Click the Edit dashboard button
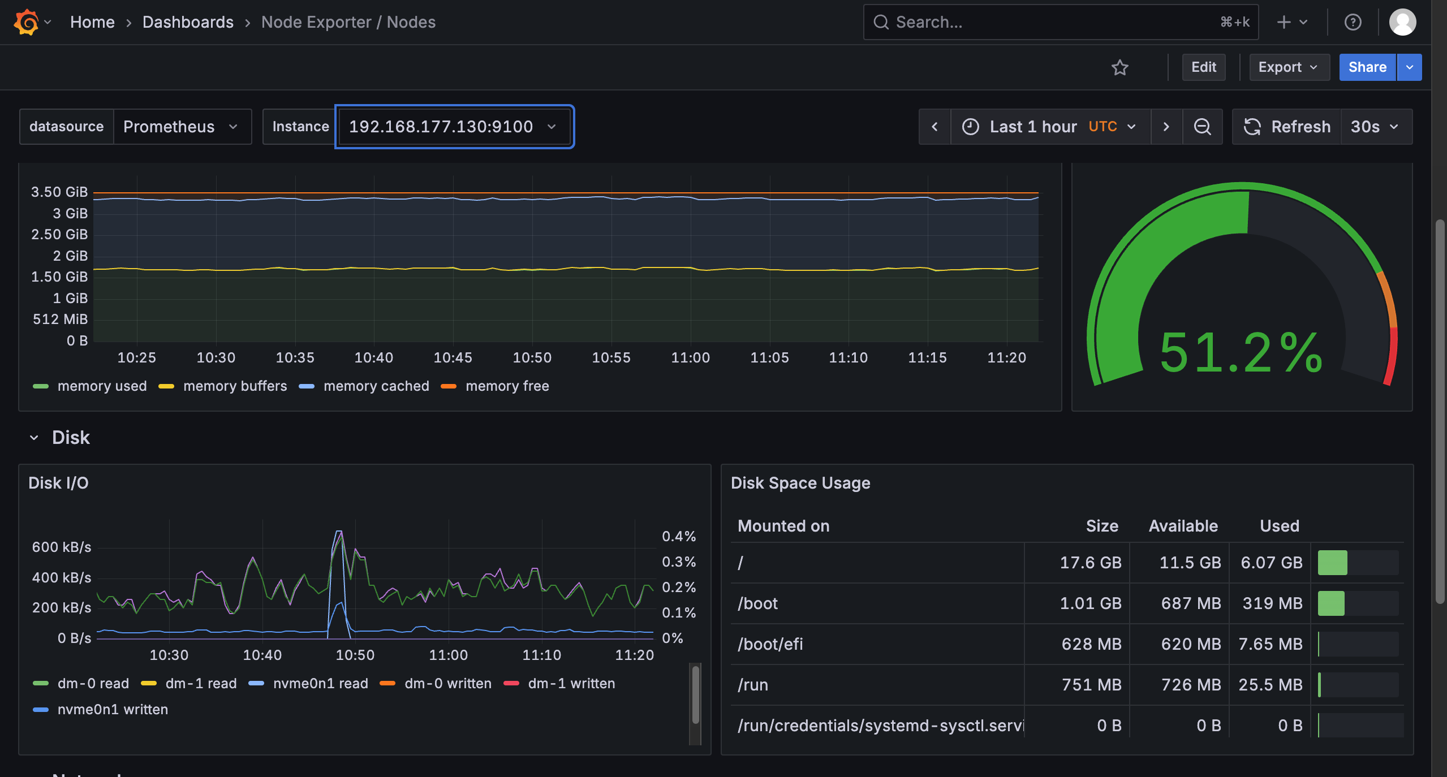Image resolution: width=1447 pixels, height=777 pixels. click(1203, 67)
